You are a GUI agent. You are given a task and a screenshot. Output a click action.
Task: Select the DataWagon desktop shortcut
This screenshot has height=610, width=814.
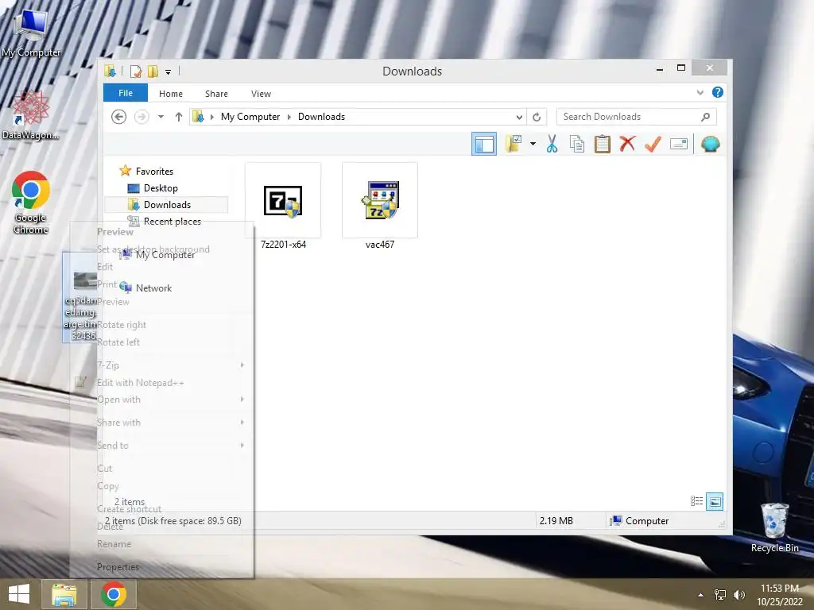31,115
